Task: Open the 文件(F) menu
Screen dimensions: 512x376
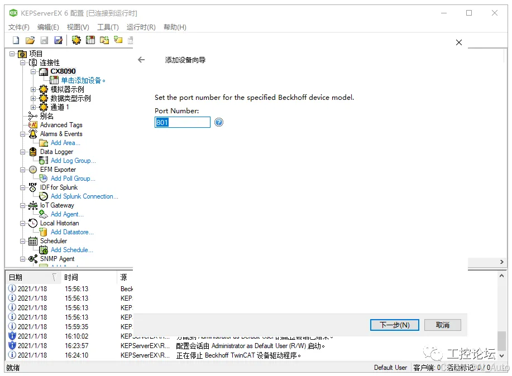Action: point(18,27)
